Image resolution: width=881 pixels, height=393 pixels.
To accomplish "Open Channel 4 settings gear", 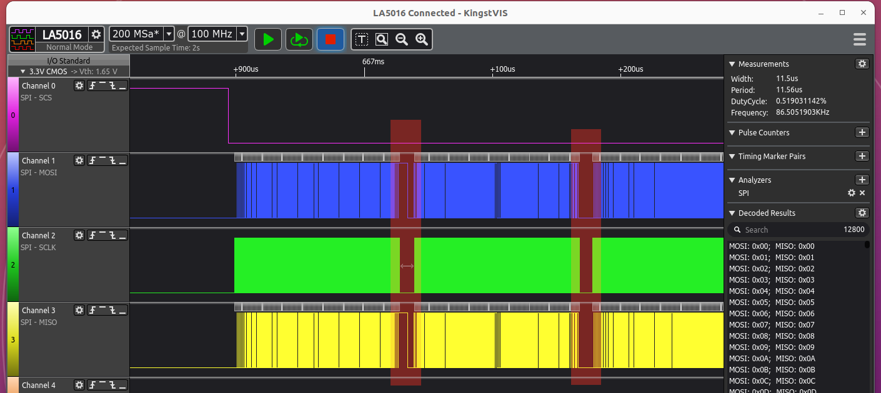I will [x=79, y=385].
